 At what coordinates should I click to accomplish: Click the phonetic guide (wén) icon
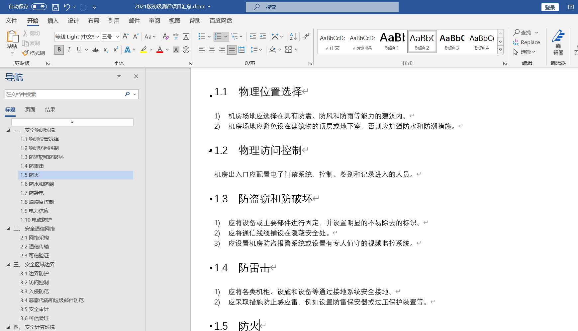click(x=176, y=36)
